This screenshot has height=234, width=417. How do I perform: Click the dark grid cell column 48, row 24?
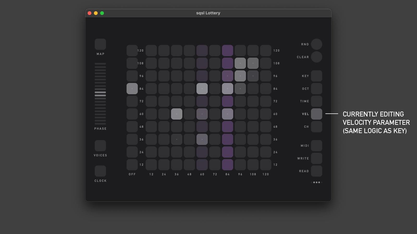(189, 152)
